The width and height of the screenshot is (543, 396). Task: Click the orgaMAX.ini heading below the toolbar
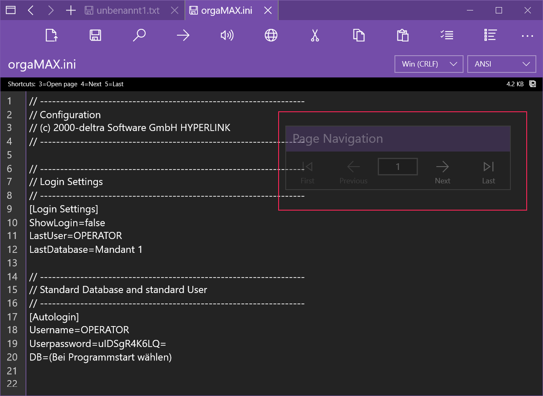coord(42,64)
